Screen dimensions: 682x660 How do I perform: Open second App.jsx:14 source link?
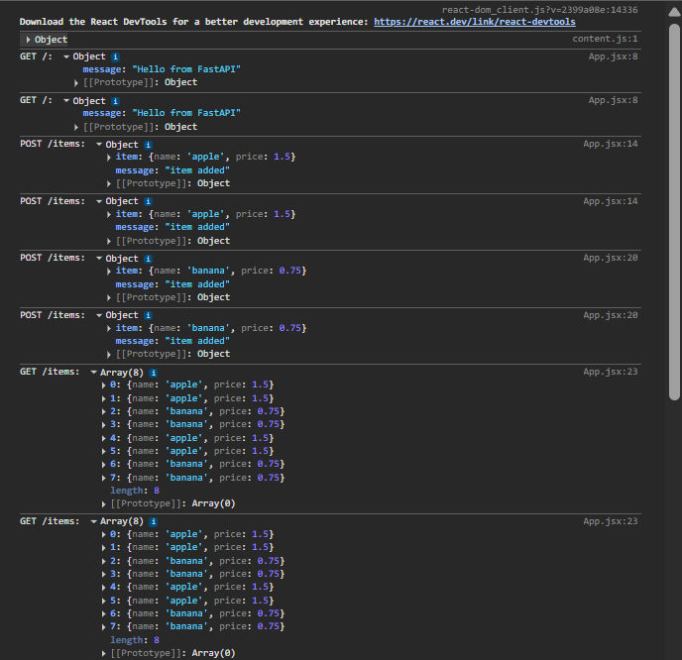pyautogui.click(x=611, y=201)
